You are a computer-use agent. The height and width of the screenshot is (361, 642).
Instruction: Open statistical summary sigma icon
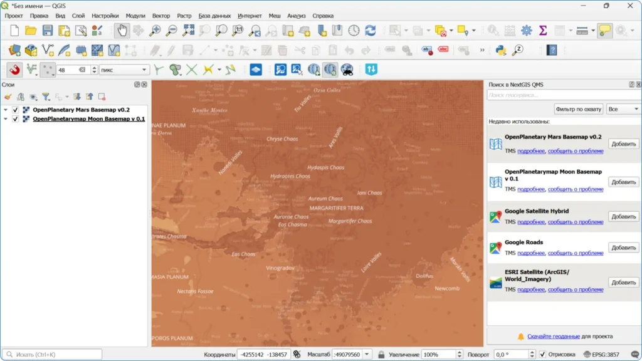pos(543,31)
